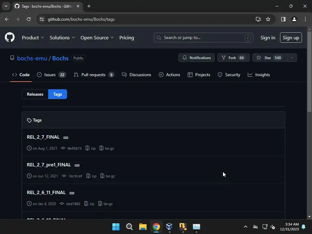
Task: Expand REL_2_6_11_FINAL tag message ellipsis
Action: click(x=72, y=193)
